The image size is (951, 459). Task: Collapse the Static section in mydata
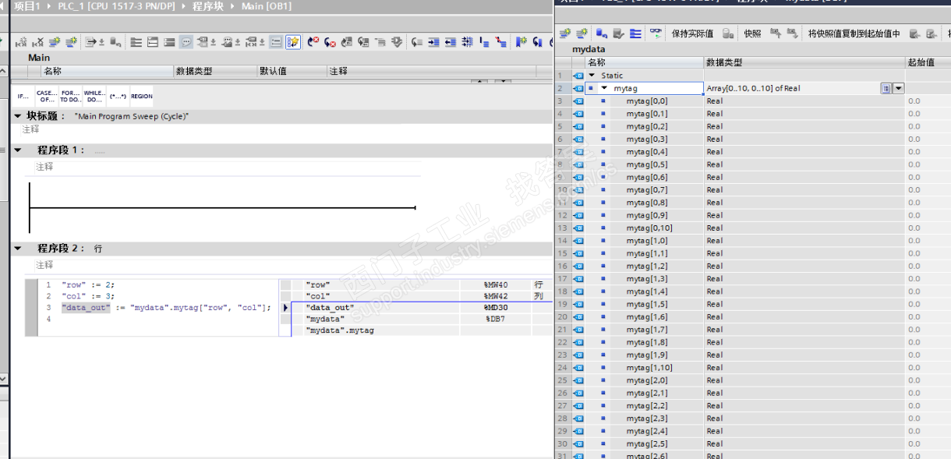tap(592, 76)
